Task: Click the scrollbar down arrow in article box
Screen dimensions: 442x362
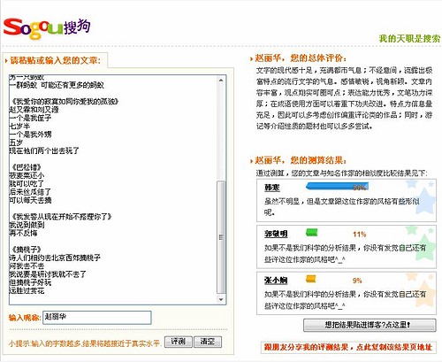Action: [x=221, y=299]
